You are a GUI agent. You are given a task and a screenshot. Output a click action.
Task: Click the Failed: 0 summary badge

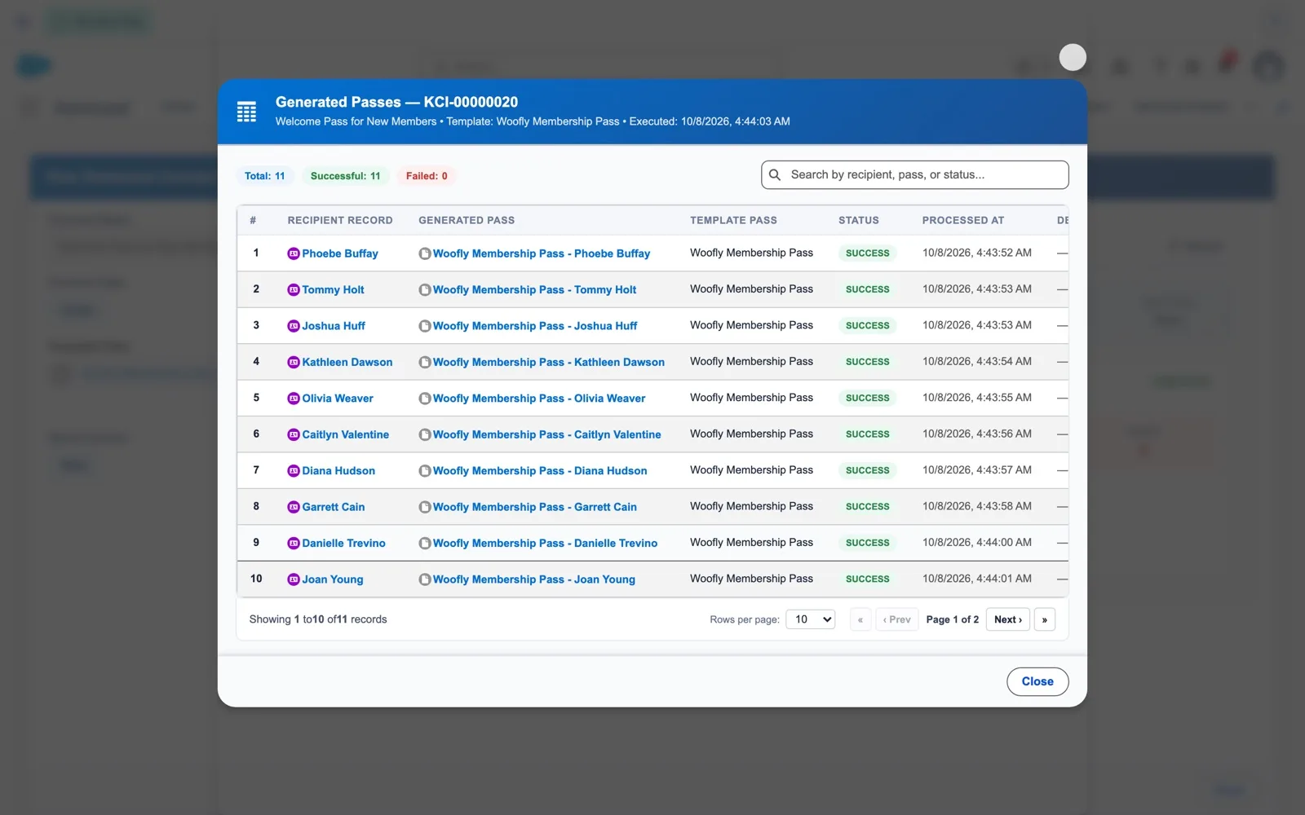coord(427,176)
